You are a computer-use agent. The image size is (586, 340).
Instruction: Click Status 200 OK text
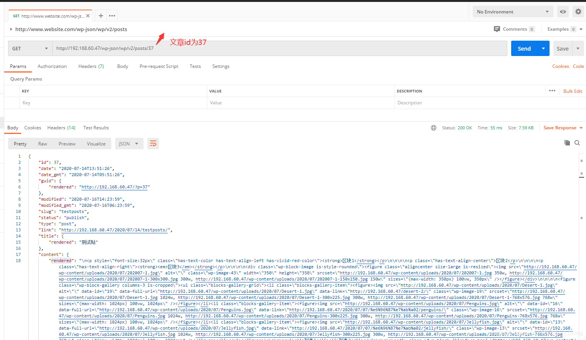click(457, 128)
